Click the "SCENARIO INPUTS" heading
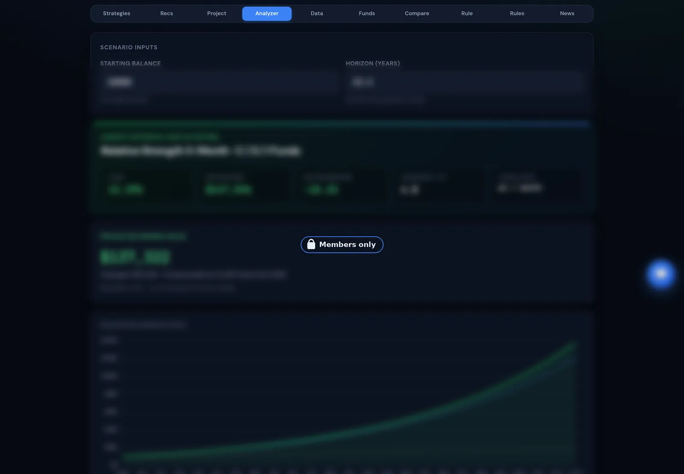The height and width of the screenshot is (474, 684). tap(129, 47)
